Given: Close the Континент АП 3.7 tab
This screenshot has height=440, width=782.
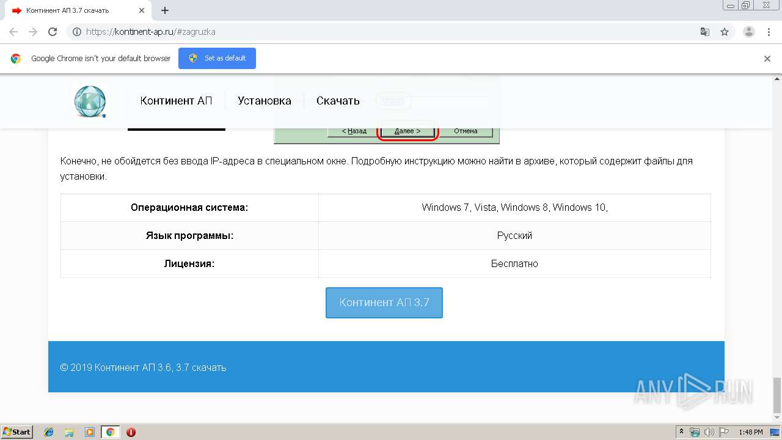Looking at the screenshot, I should click(x=142, y=10).
